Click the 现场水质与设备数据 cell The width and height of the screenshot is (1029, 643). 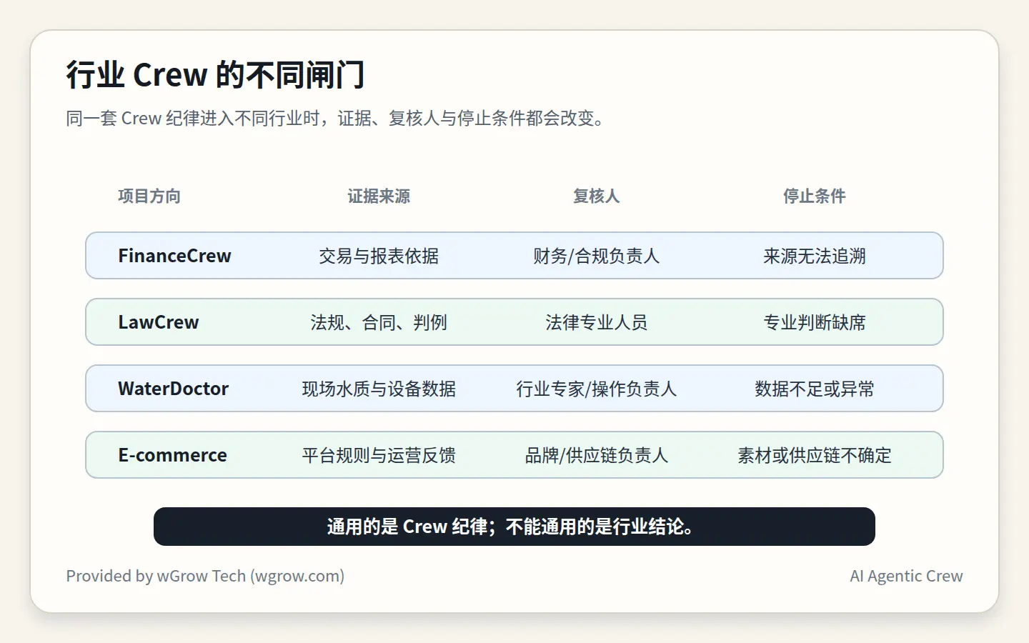click(379, 389)
